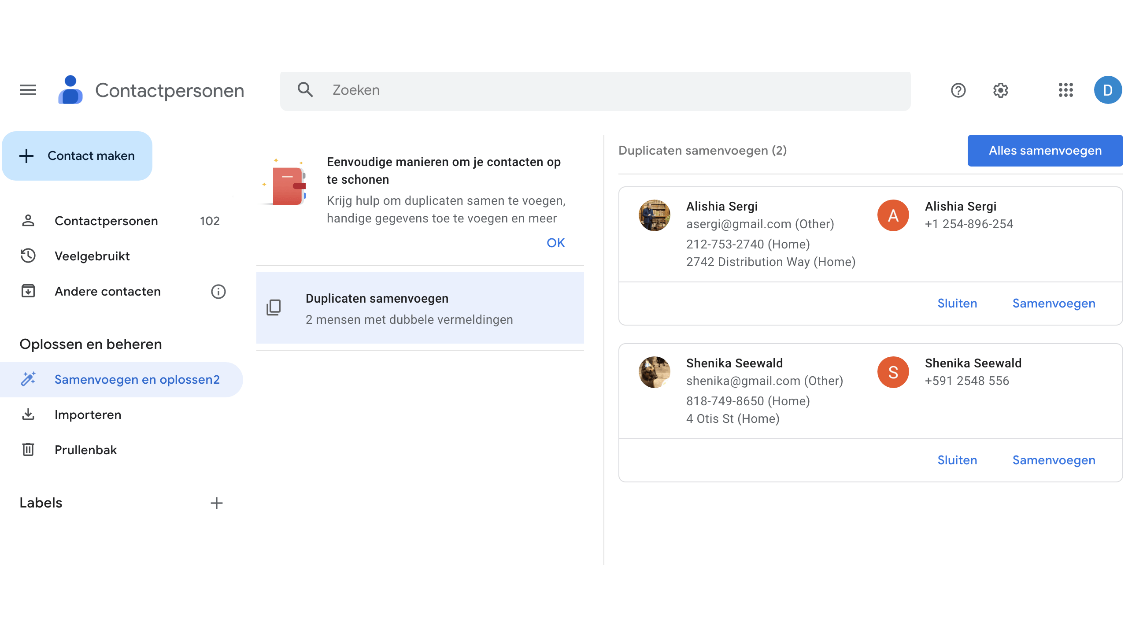Select the Duplicaten samenvoegen card
Image resolution: width=1132 pixels, height=637 pixels.
tap(420, 308)
